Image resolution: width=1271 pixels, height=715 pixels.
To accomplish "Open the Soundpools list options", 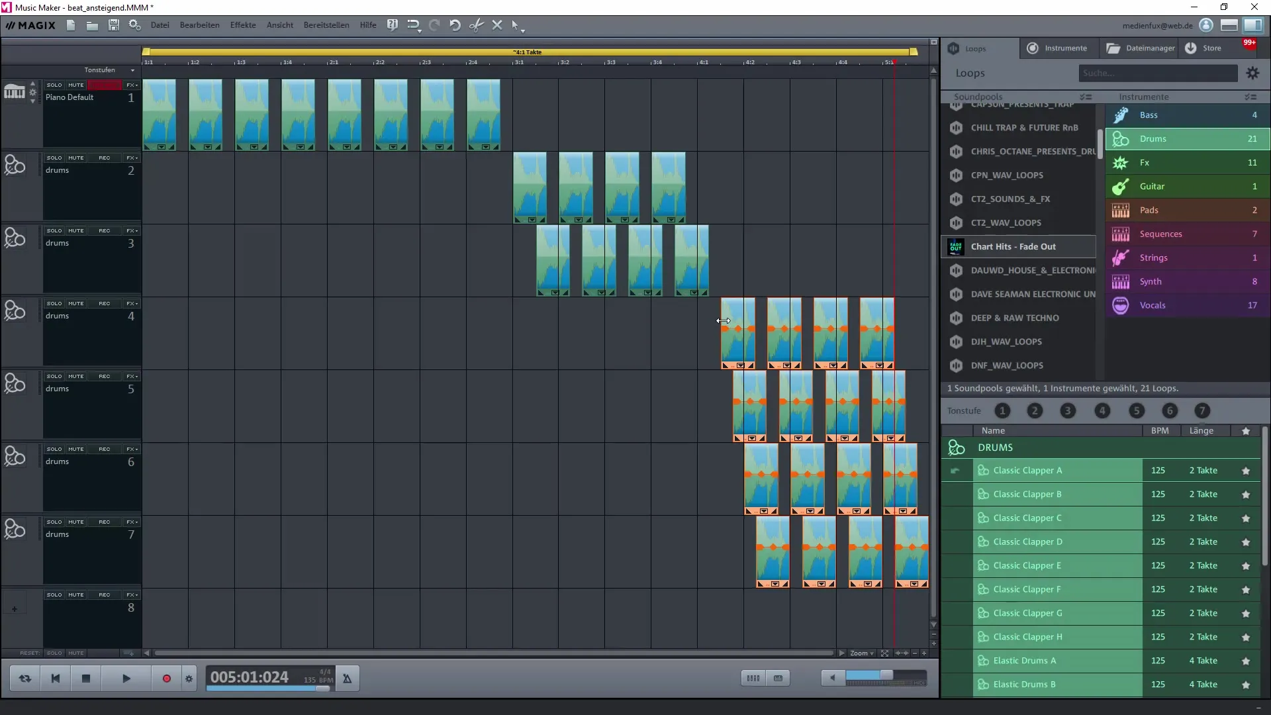I will (x=1086, y=97).
